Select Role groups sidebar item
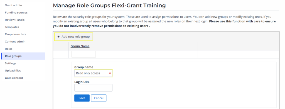Image resolution: width=285 pixels, height=109 pixels. click(23, 56)
